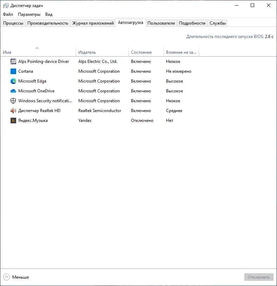Click the Отключено status cell
The height and width of the screenshot is (286, 277).
click(x=142, y=121)
